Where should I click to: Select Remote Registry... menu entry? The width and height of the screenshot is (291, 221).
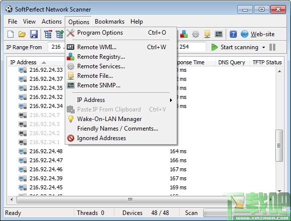pyautogui.click(x=120, y=57)
